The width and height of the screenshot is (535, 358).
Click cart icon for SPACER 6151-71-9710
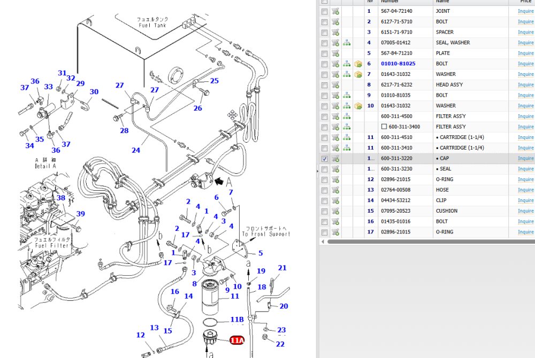pyautogui.click(x=335, y=33)
